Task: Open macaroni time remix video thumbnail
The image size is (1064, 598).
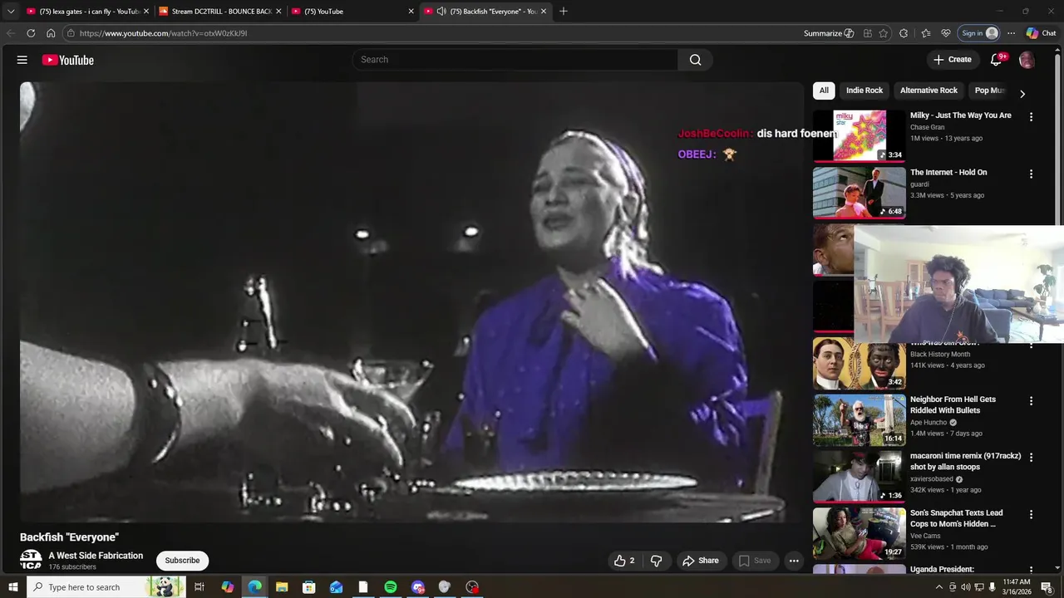Action: point(860,477)
